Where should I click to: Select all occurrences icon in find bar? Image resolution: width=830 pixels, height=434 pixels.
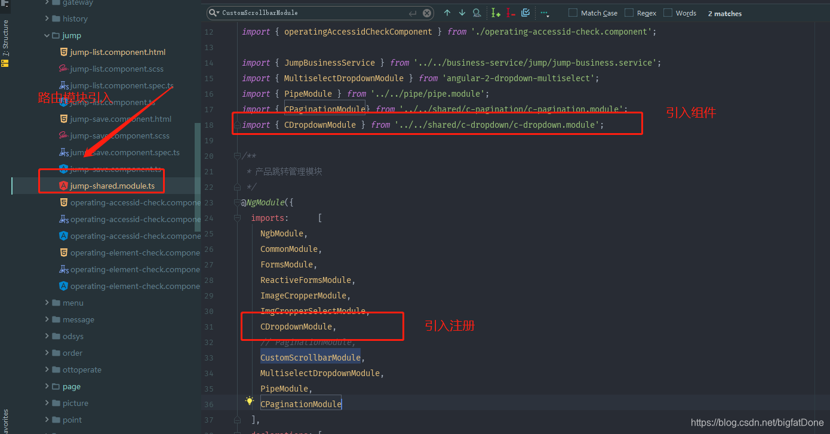(525, 13)
